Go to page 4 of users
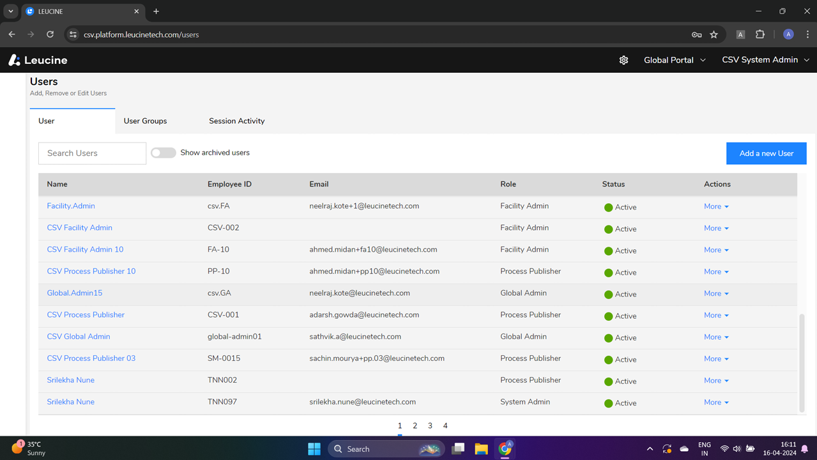 445,425
